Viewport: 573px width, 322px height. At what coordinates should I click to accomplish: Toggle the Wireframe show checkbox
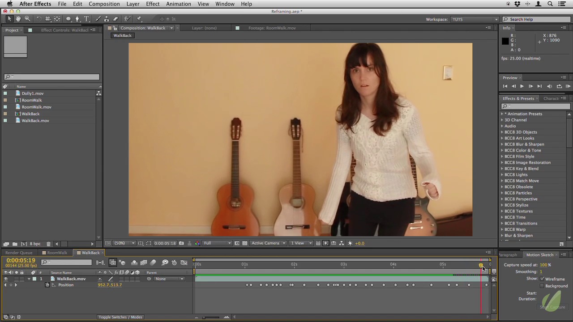[542, 279]
